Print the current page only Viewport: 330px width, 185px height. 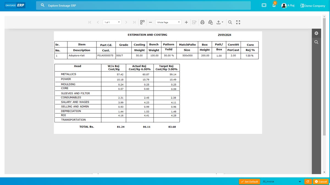(x=211, y=22)
